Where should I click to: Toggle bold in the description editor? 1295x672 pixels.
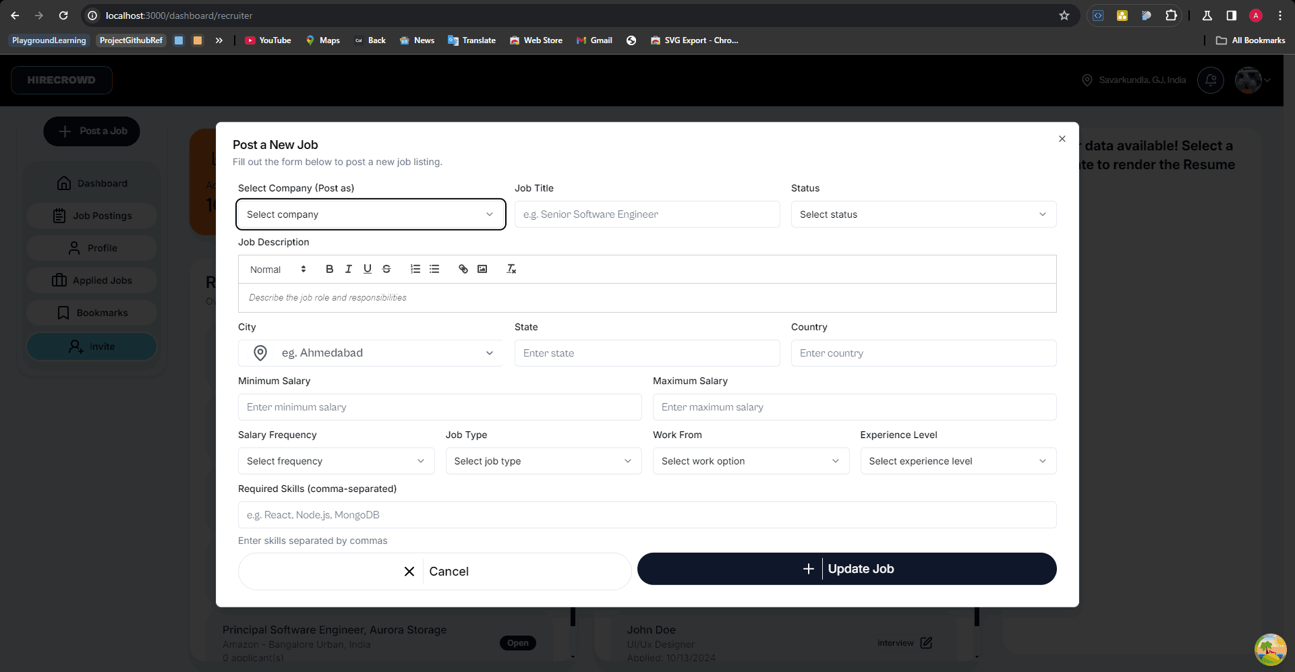[x=329, y=269]
